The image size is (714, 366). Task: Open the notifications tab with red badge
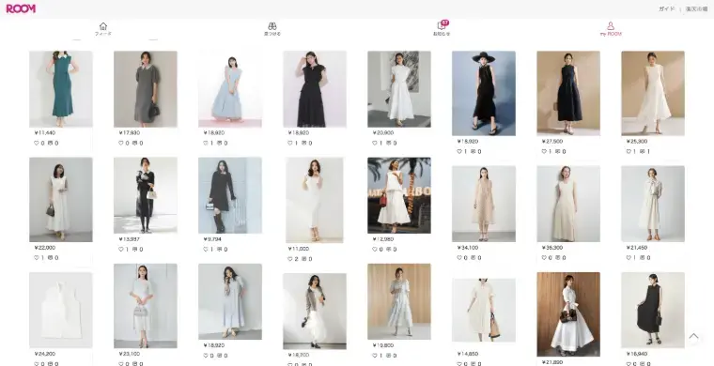pos(442,29)
